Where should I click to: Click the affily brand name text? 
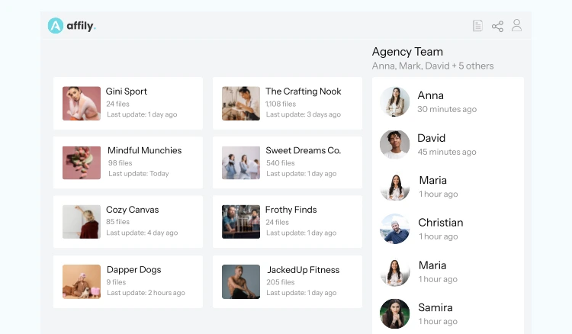tap(82, 27)
